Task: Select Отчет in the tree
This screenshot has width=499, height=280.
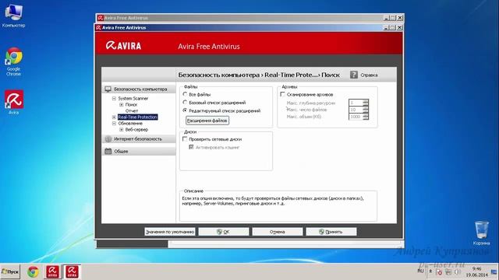Action: click(x=132, y=110)
